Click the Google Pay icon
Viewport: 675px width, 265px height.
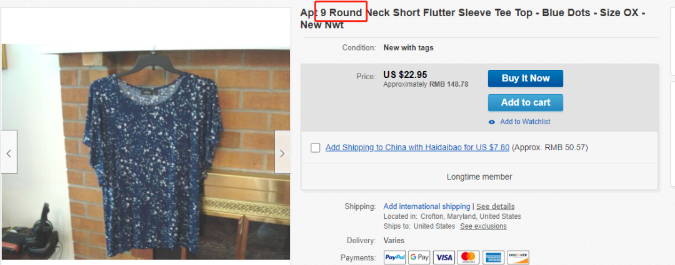[419, 257]
